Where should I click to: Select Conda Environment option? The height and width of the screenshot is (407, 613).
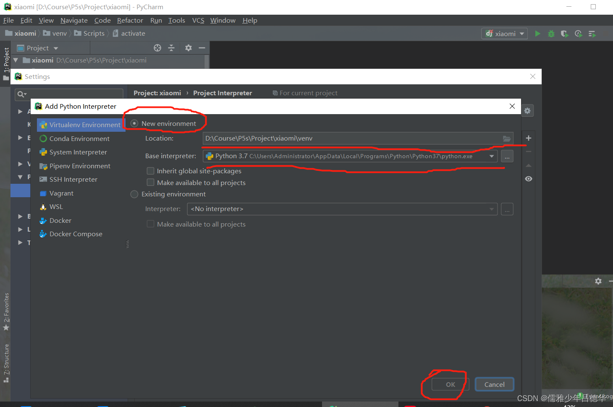pyautogui.click(x=74, y=138)
